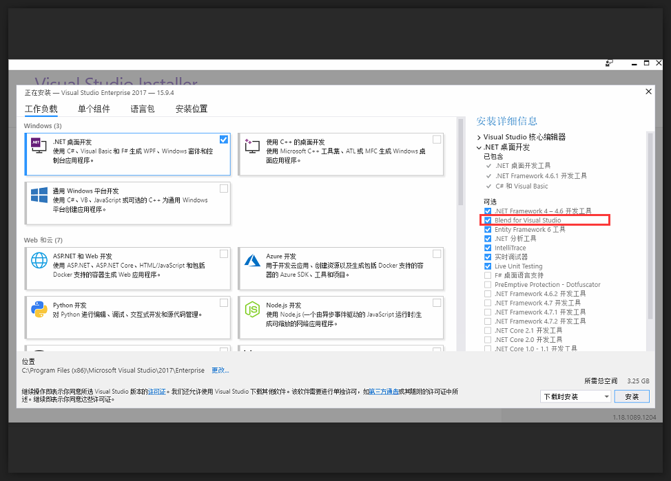The height and width of the screenshot is (481, 671).
Task: Click the .NET desktop development workload icon
Action: pos(39,146)
